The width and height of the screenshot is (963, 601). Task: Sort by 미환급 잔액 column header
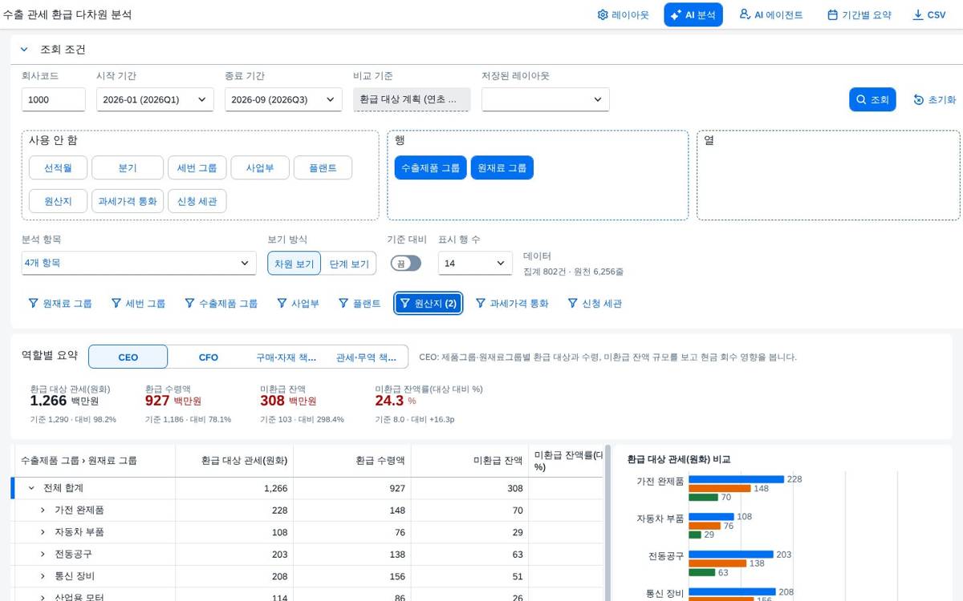click(x=470, y=461)
